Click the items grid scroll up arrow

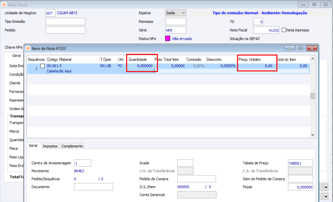pyautogui.click(x=313, y=59)
